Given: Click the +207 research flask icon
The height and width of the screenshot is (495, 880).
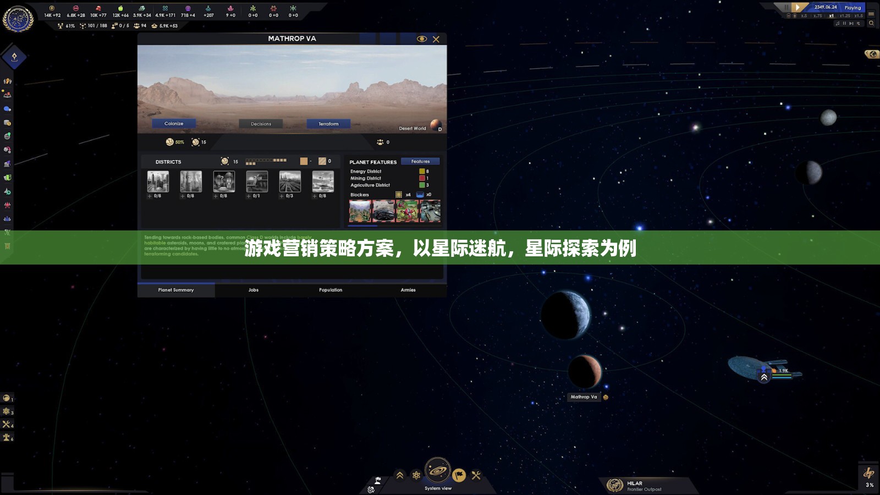Looking at the screenshot, I should (x=208, y=9).
